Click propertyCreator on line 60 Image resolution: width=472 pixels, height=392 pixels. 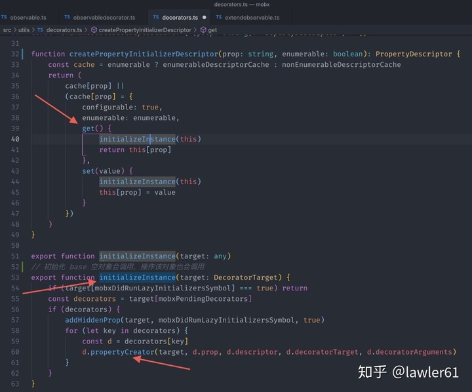pyautogui.click(x=122, y=352)
